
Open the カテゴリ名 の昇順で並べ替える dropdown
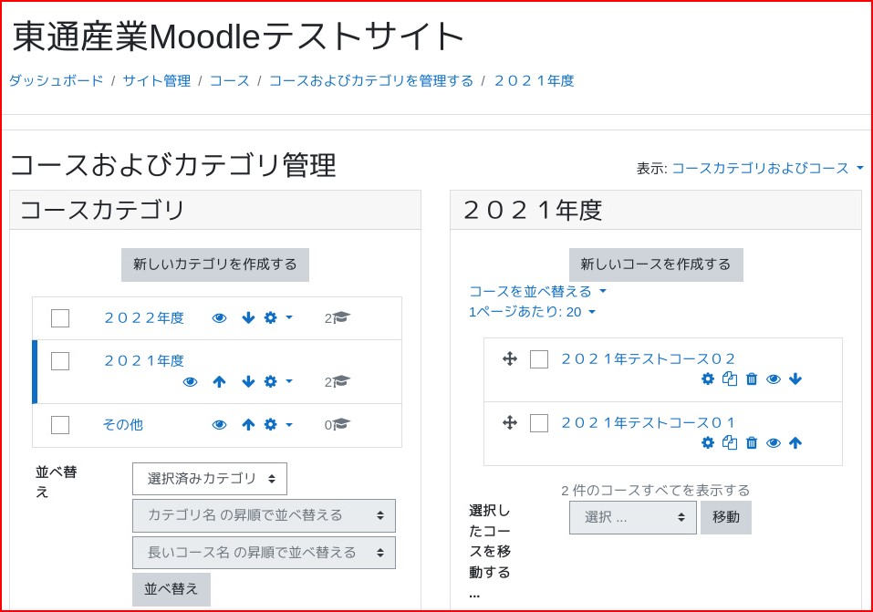point(264,515)
